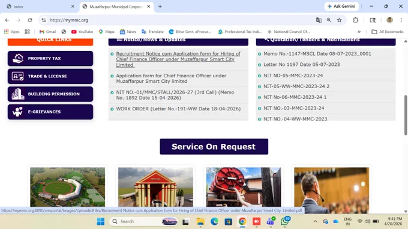Select the Muzaffarpur Municipal Corporation tab
The width and height of the screenshot is (408, 229).
116,7
